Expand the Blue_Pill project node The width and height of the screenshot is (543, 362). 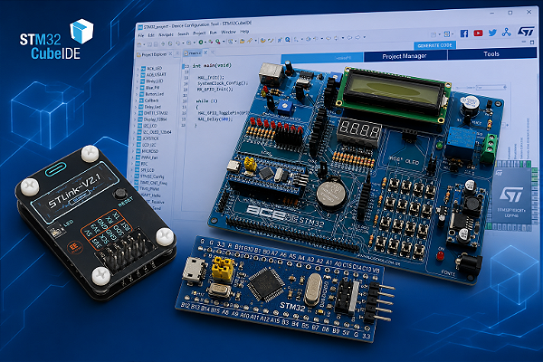pos(137,88)
